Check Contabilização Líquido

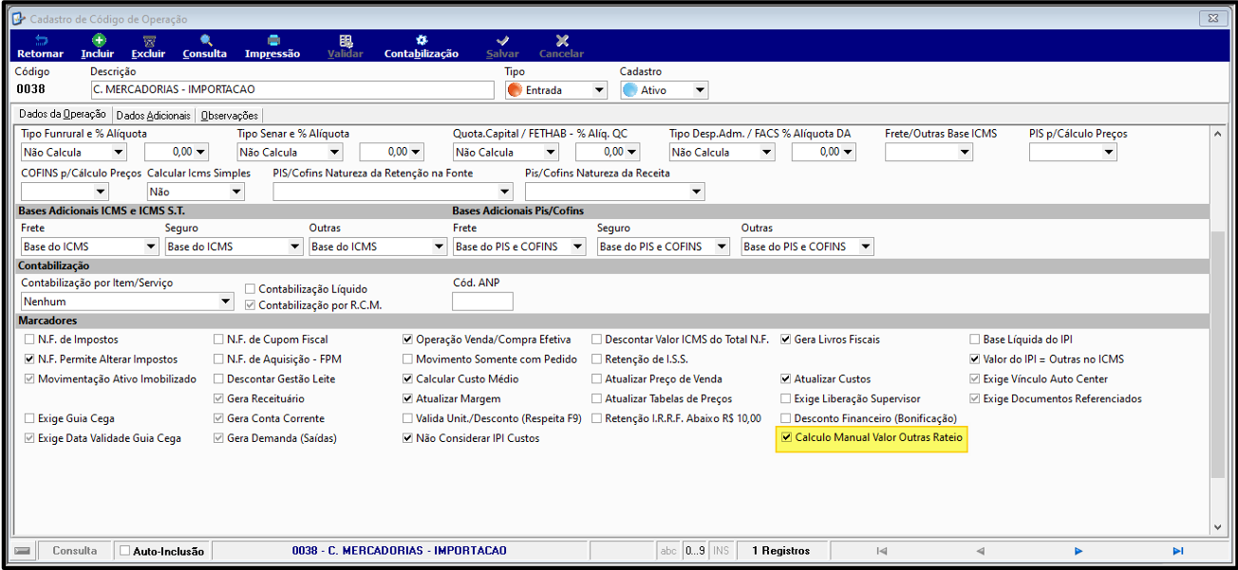pyautogui.click(x=251, y=288)
